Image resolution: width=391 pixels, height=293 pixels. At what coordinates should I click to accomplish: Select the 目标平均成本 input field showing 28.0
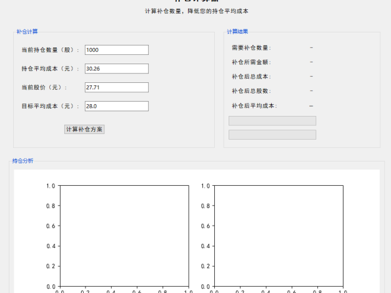pyautogui.click(x=116, y=106)
